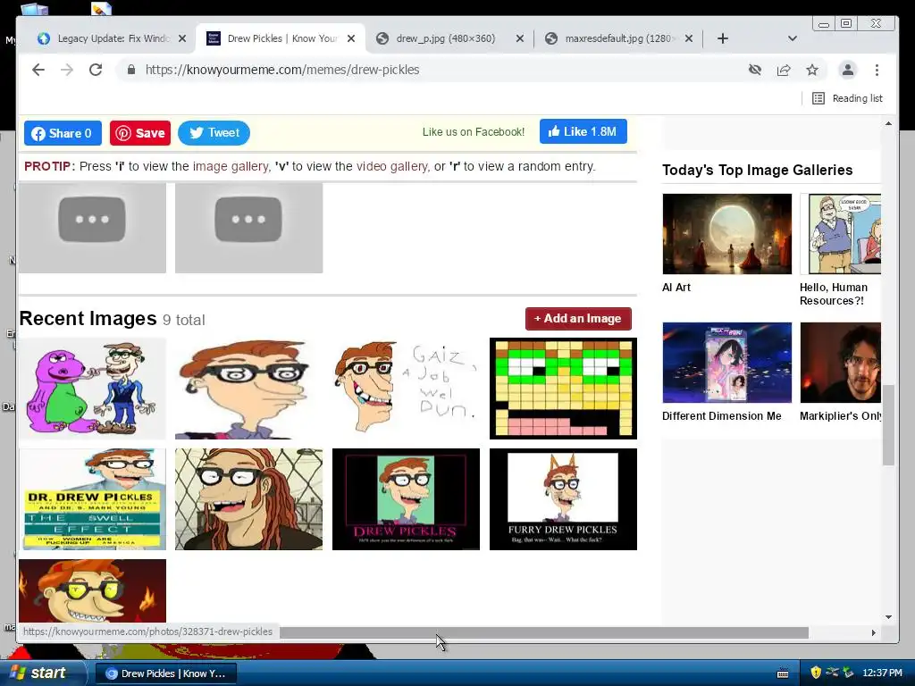Open second loading video placeholder
The image size is (915, 686).
pos(248,228)
